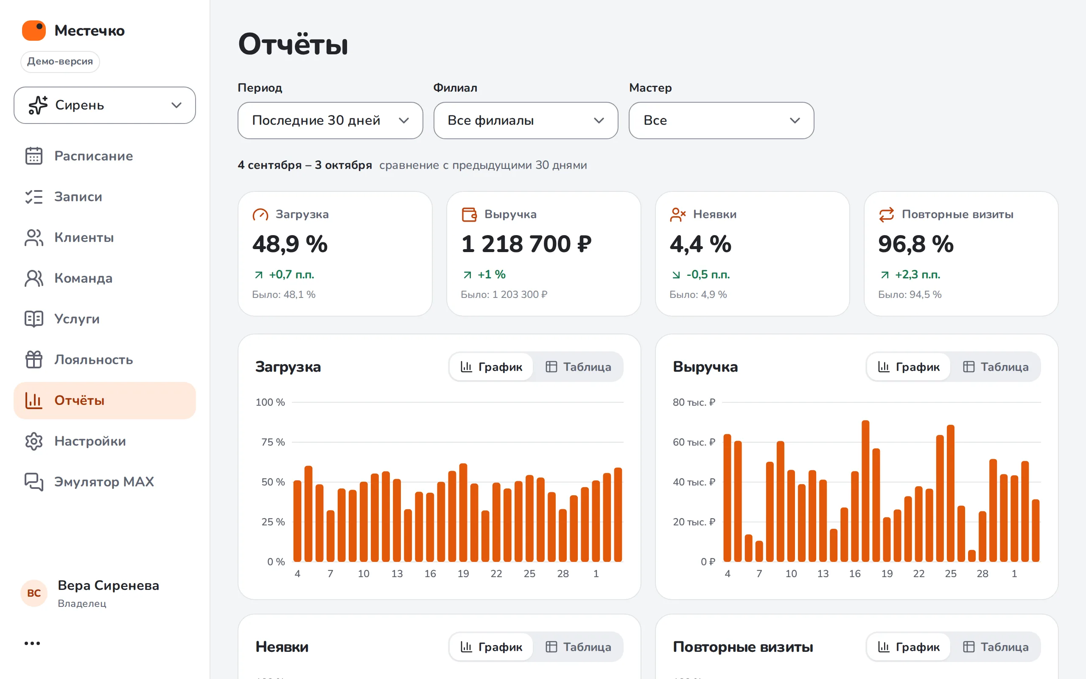This screenshot has height=679, width=1086.
Task: Open Клиенты section in sidebar
Action: [x=104, y=238]
